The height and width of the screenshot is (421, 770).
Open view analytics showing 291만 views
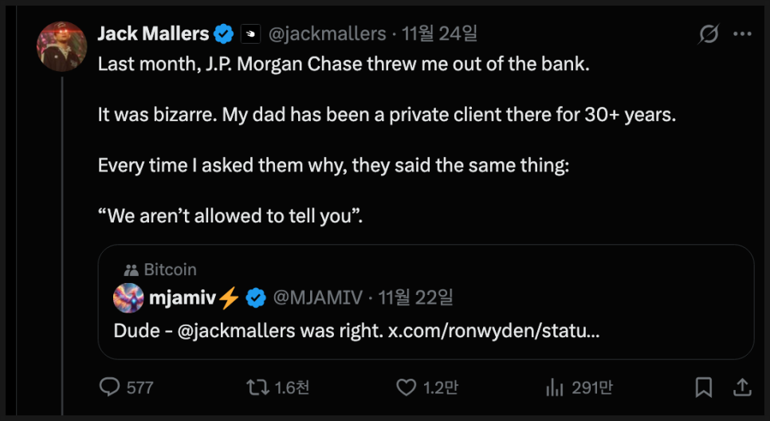click(x=554, y=388)
